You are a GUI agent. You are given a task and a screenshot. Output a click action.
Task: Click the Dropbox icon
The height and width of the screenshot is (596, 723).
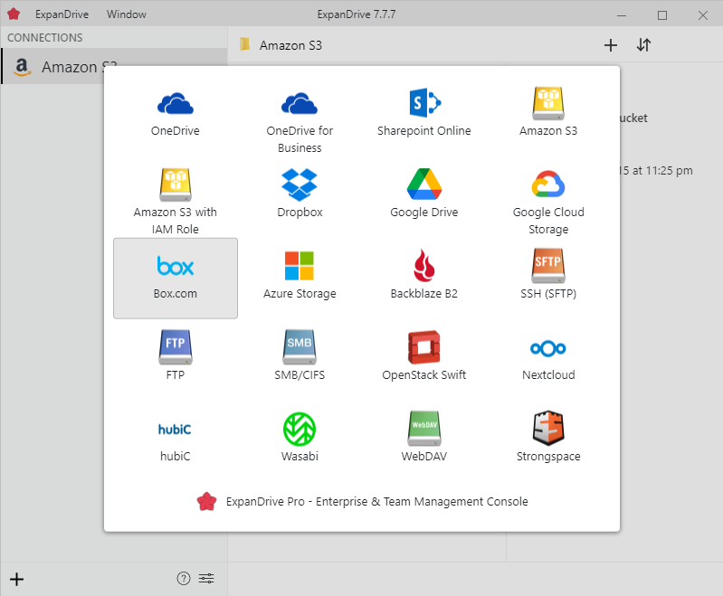pyautogui.click(x=300, y=184)
